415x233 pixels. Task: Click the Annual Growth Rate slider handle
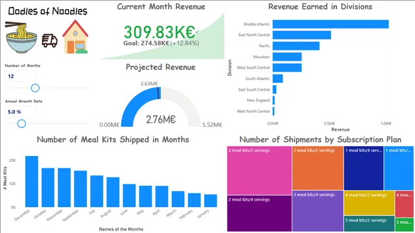click(21, 124)
